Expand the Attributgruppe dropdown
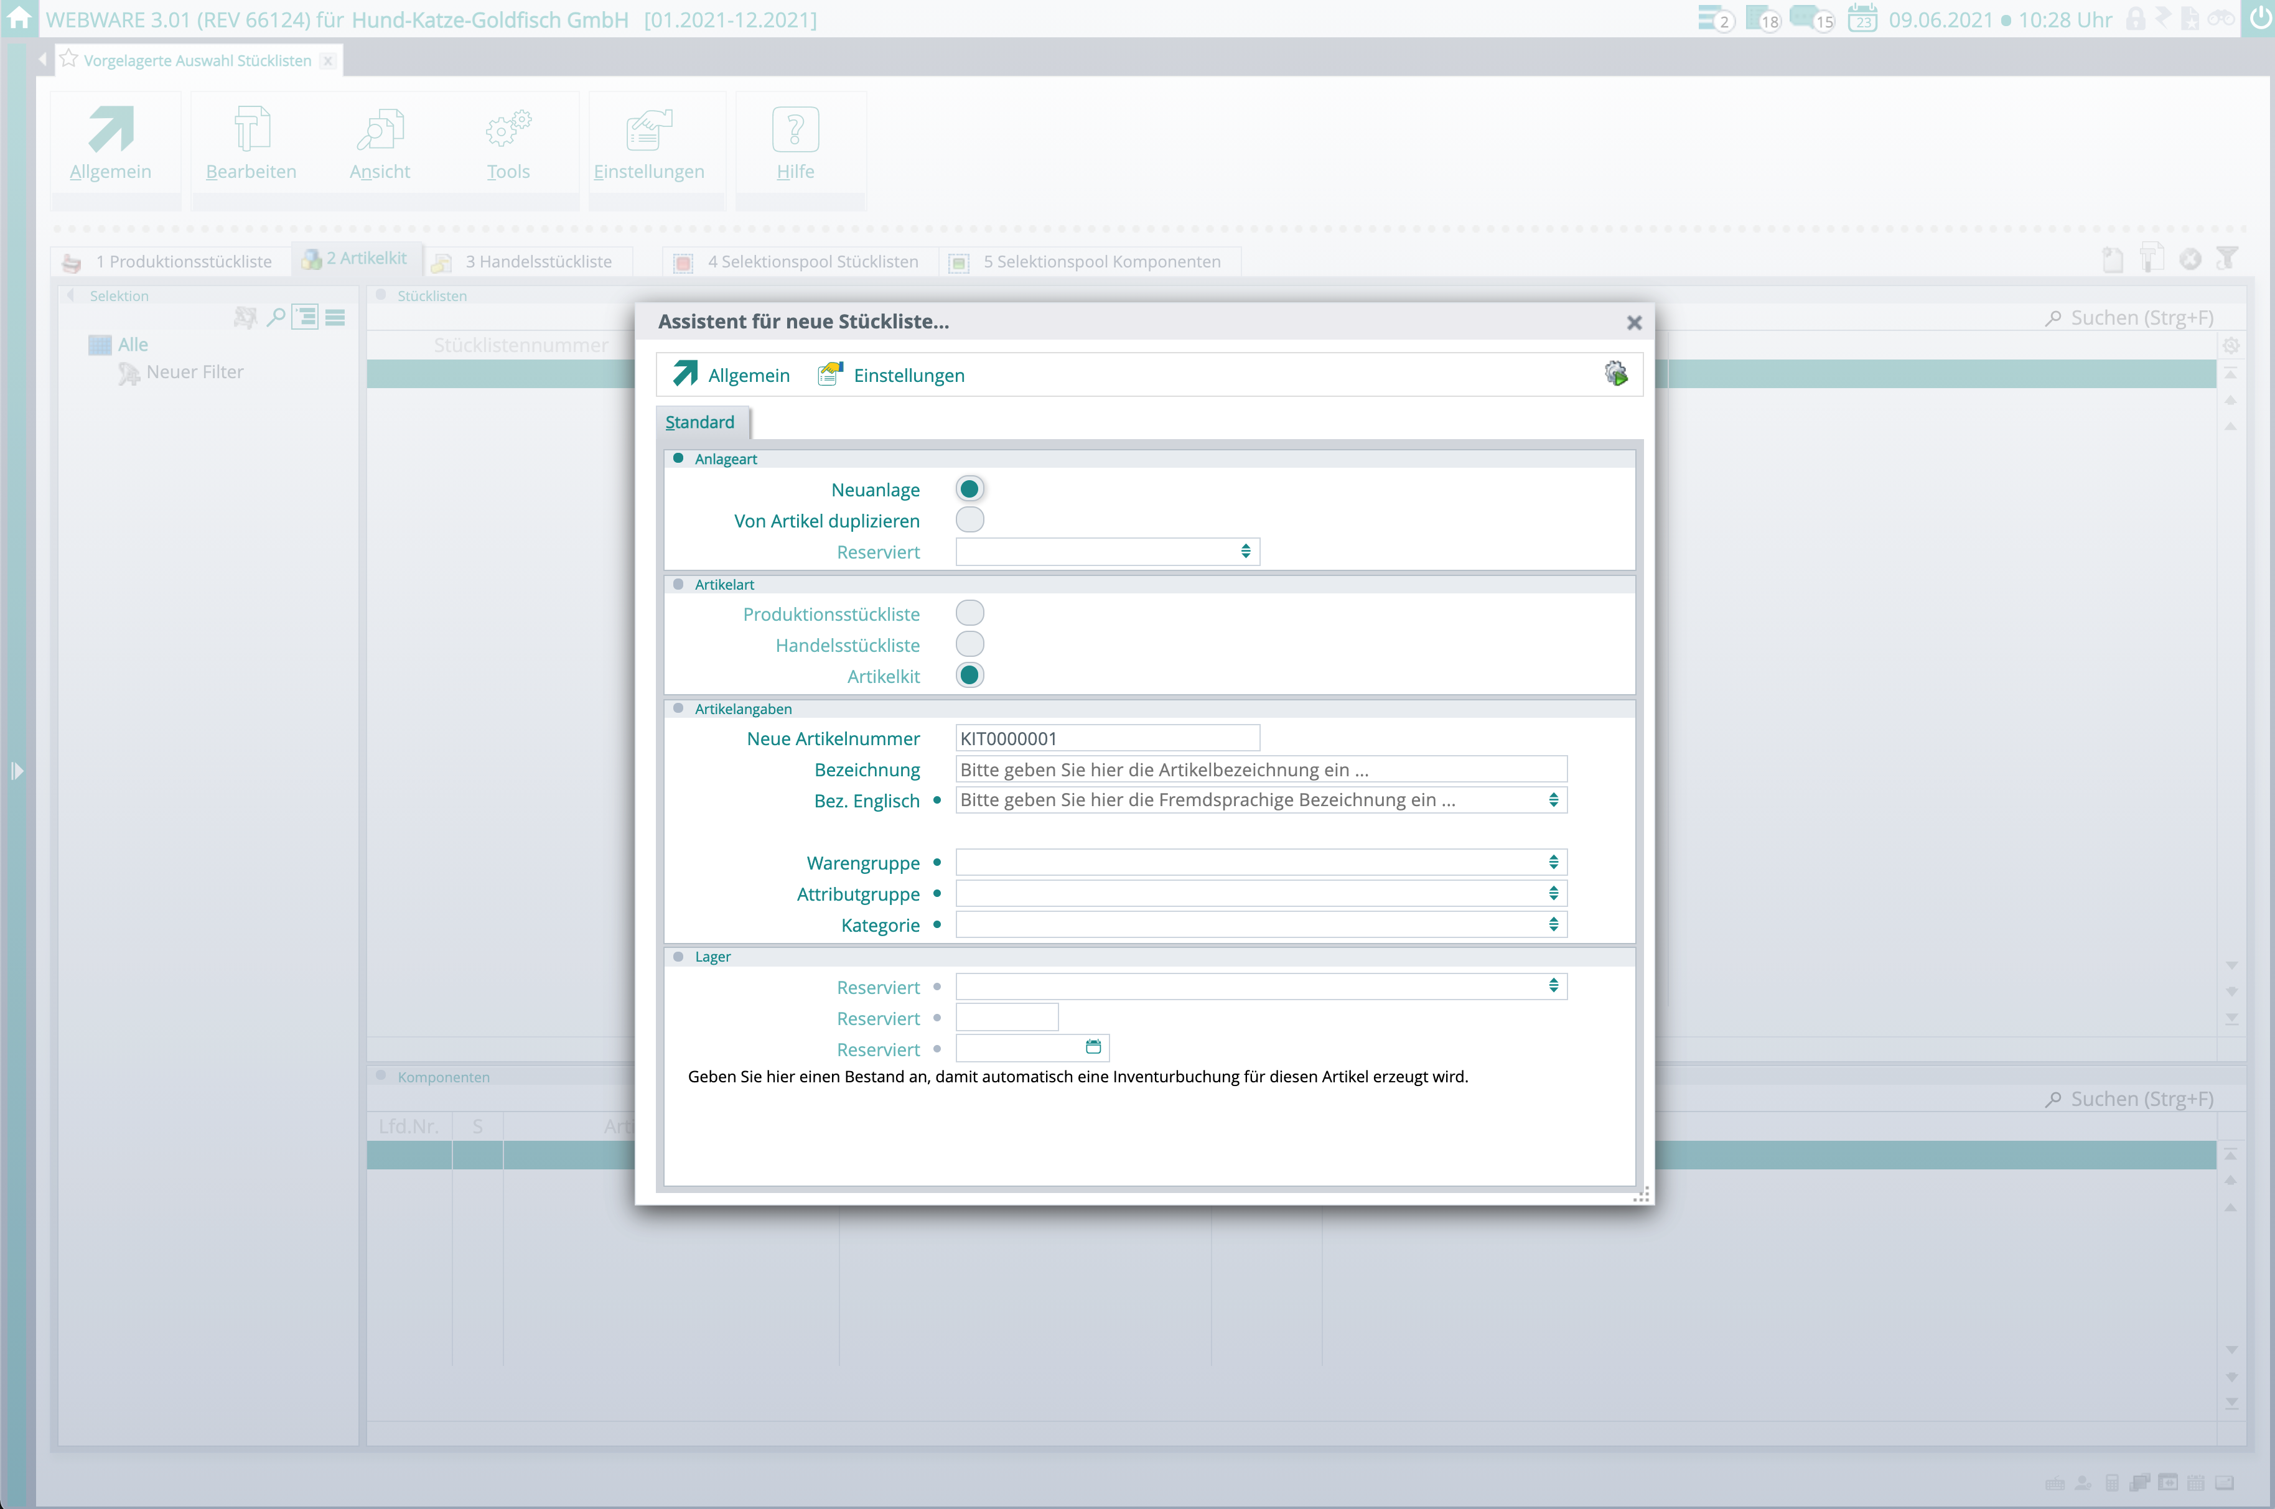2275x1509 pixels. [1553, 894]
